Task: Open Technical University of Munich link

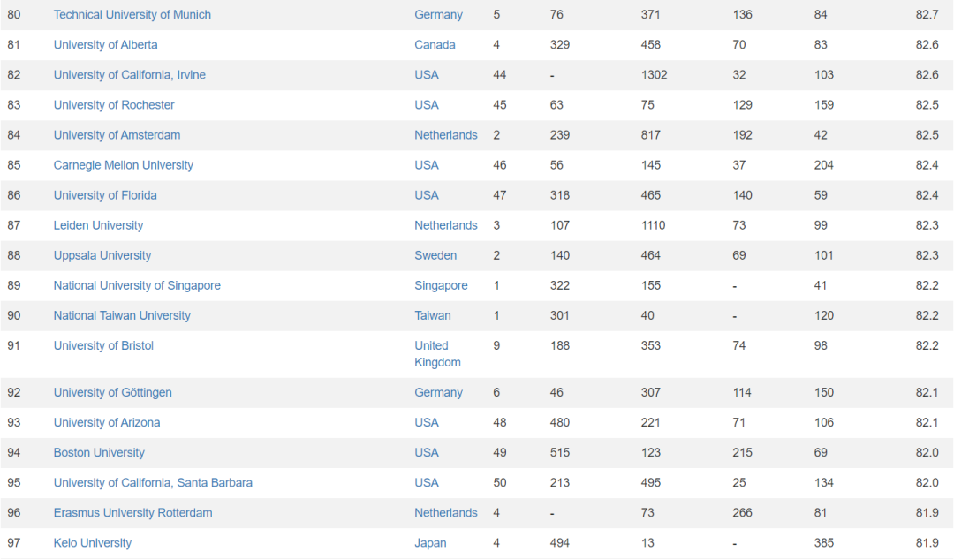Action: pos(132,15)
